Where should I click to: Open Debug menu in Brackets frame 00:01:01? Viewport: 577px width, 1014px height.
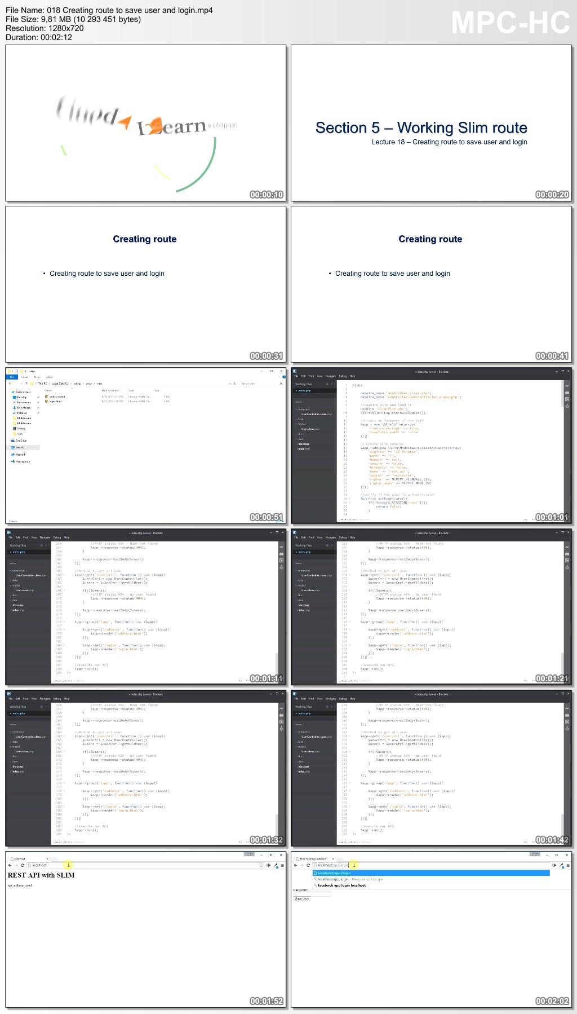tap(343, 376)
